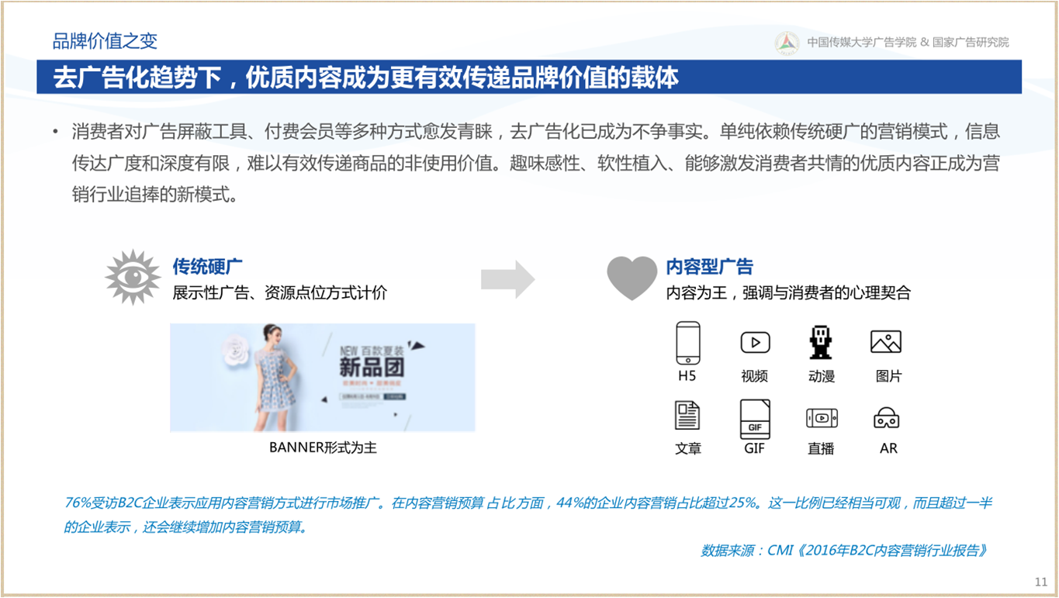The width and height of the screenshot is (1059, 598).
Task: Click the text 内容为王，强调与消费者的心理契合
Action: coord(788,293)
